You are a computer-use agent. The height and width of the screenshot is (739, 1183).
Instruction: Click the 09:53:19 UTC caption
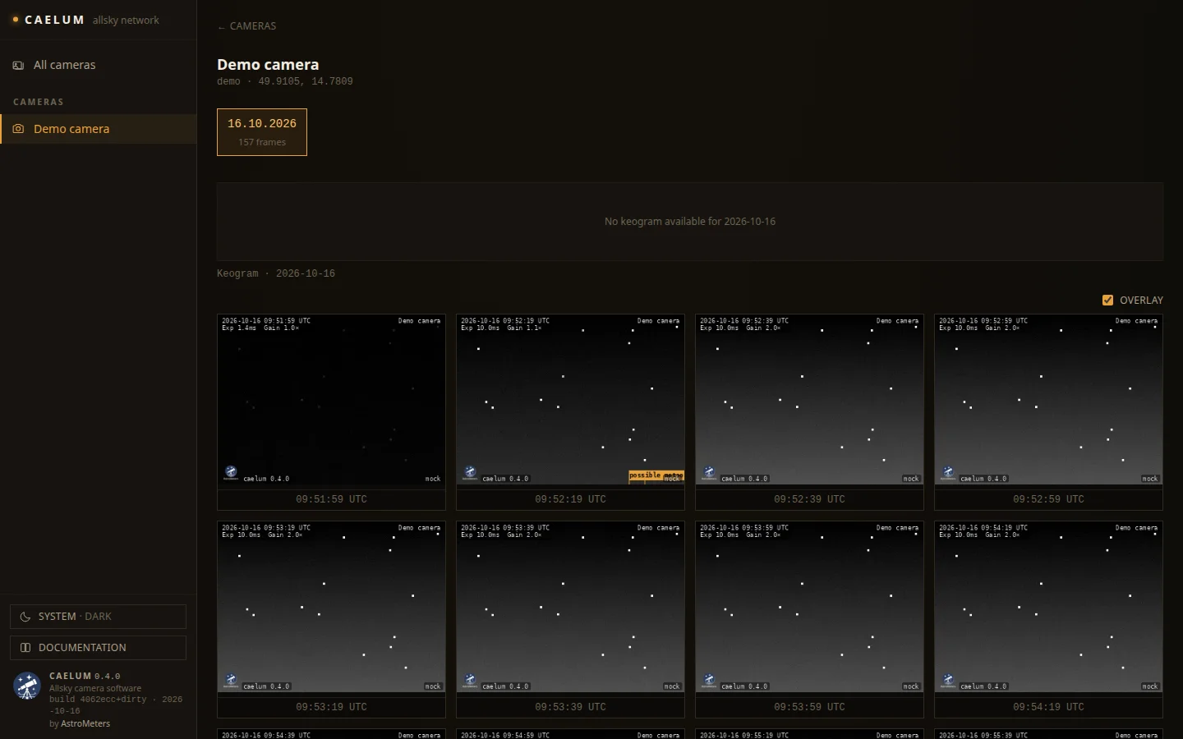point(331,707)
